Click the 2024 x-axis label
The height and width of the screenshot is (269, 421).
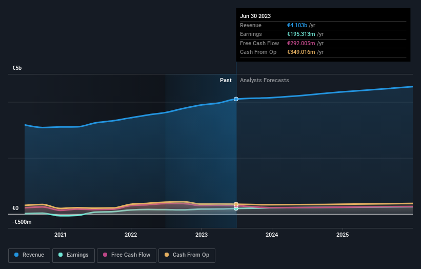click(x=272, y=235)
